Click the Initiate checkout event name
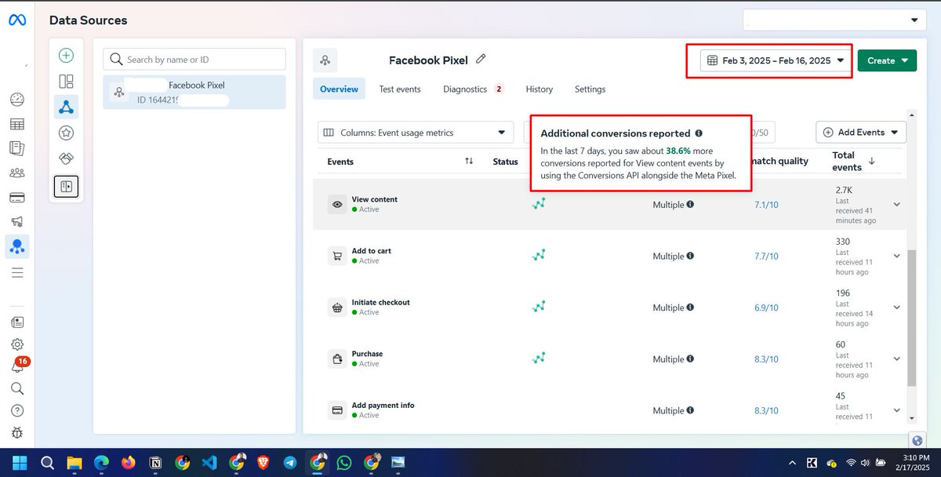 coord(380,302)
